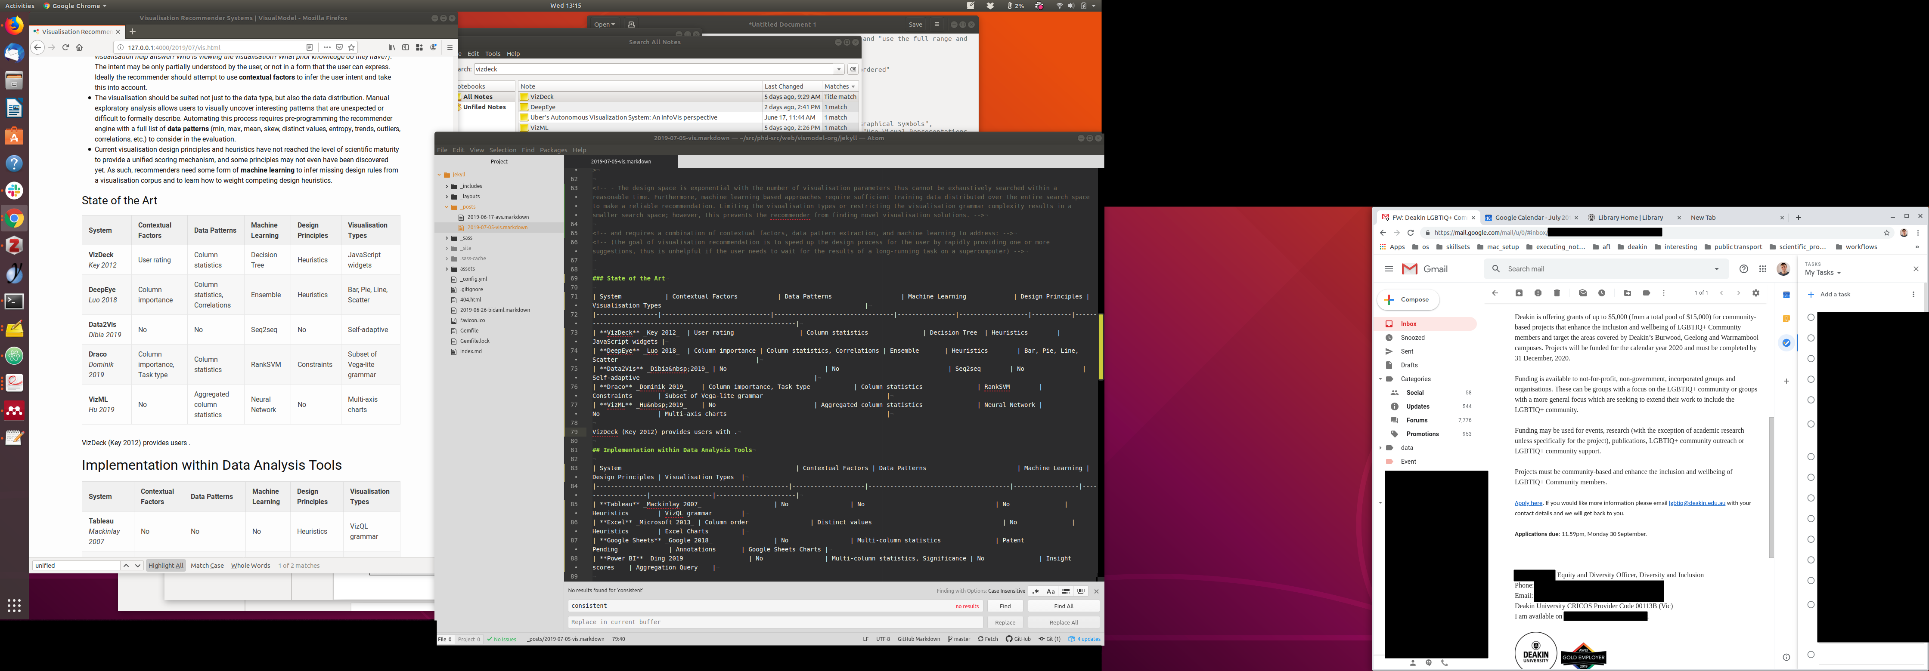
Task: Open the My Tasks list dropdown
Action: tap(1823, 273)
